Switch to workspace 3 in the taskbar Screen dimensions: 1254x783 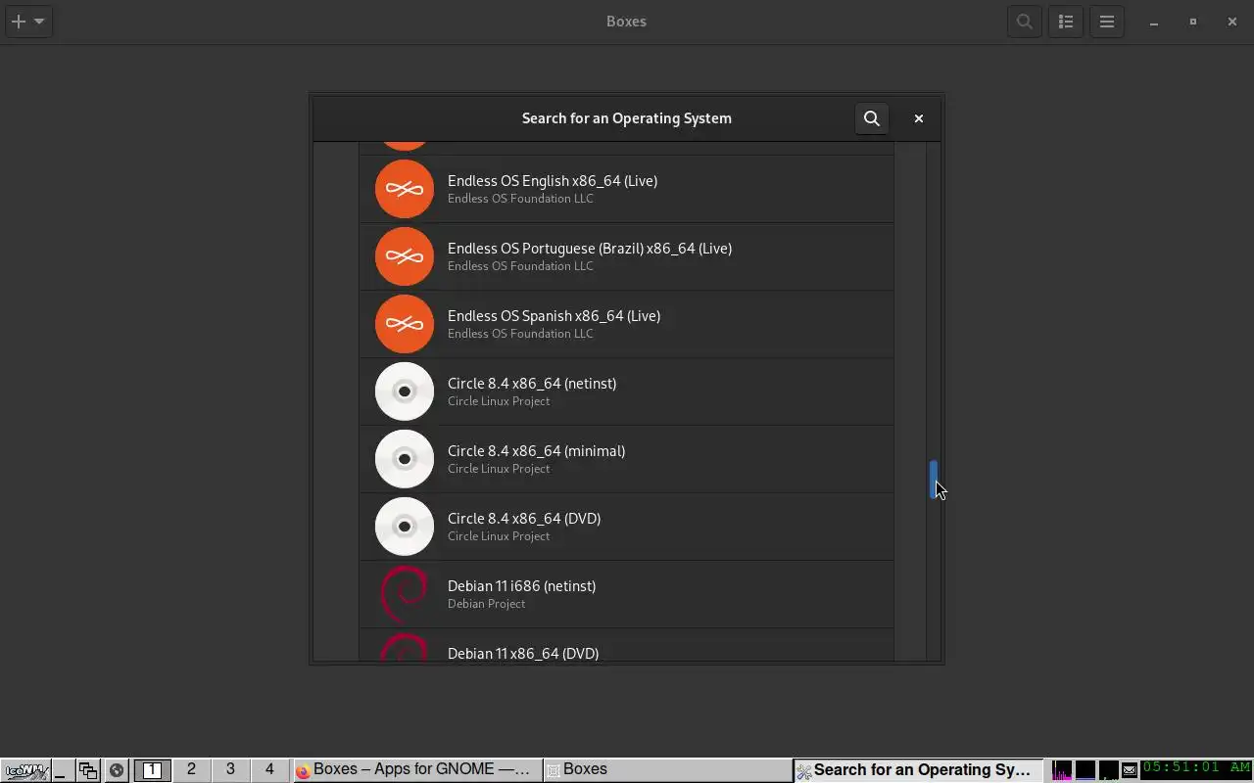click(x=230, y=770)
